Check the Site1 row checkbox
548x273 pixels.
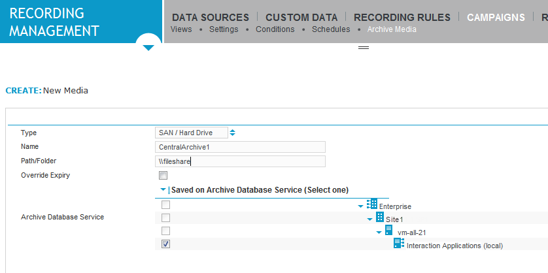[165, 217]
